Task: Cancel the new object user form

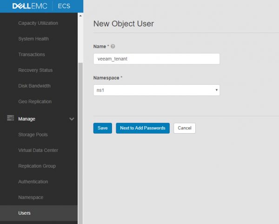Action: point(185,128)
